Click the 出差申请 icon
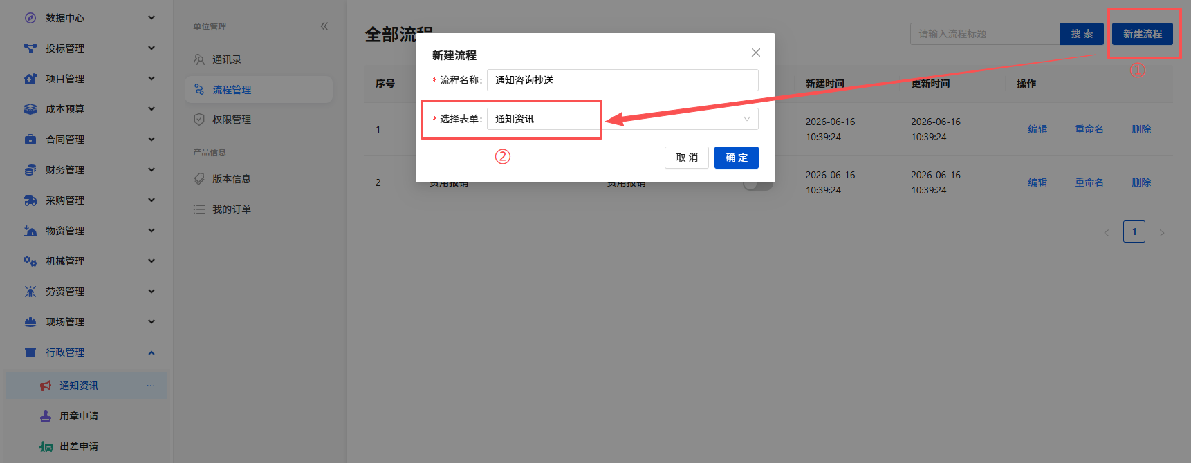1191x463 pixels. pos(46,446)
